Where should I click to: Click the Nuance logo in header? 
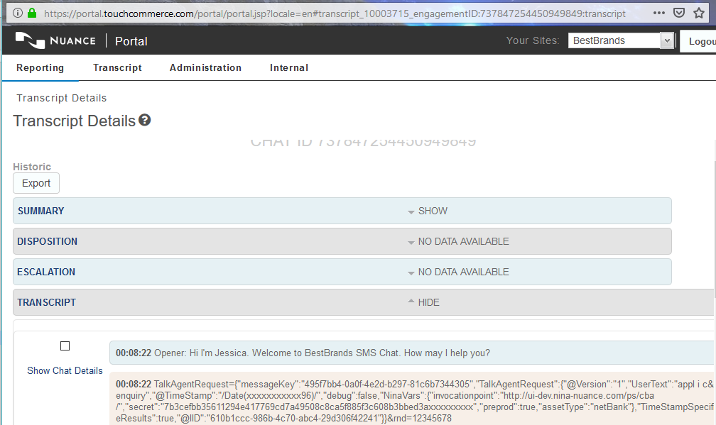pos(55,40)
